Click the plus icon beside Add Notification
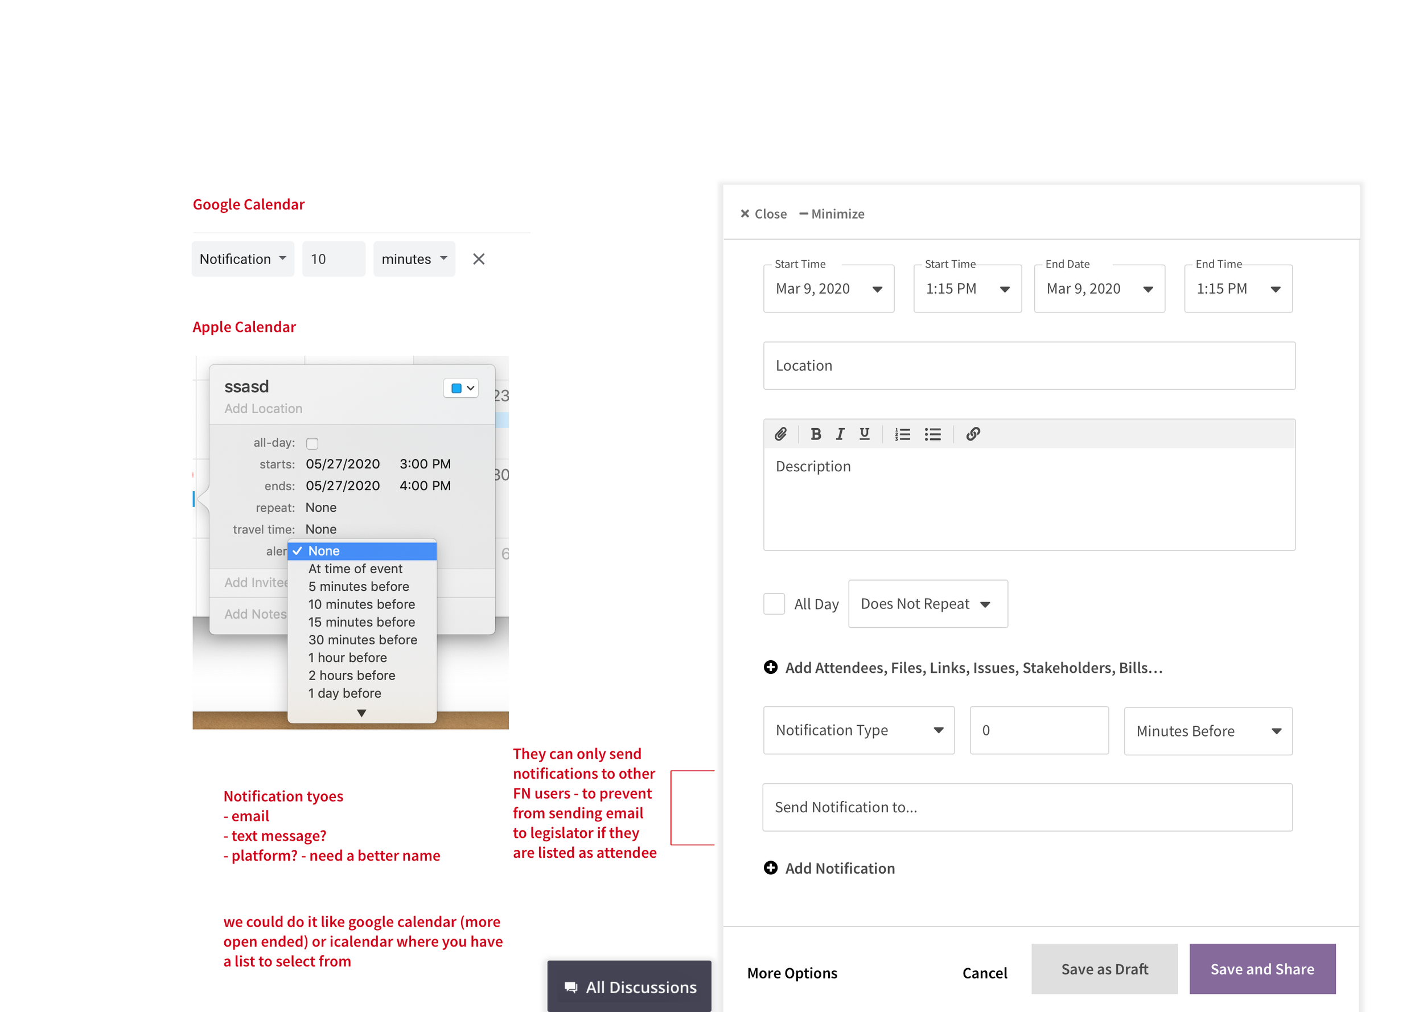 [771, 868]
